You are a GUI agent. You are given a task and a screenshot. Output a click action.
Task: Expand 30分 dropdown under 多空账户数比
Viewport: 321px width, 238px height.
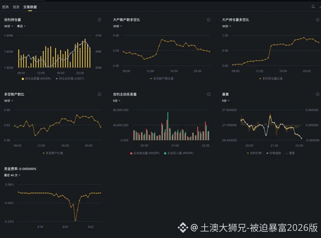point(9,101)
